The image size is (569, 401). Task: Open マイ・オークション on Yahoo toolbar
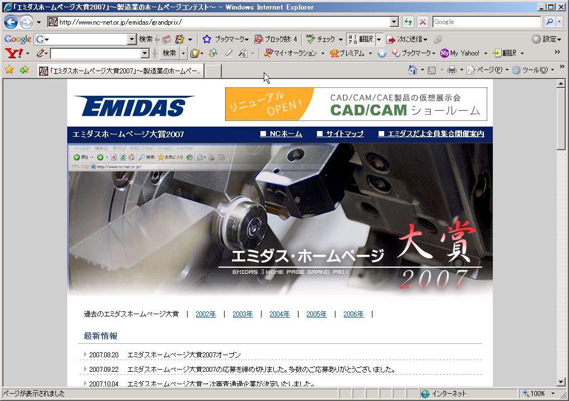point(290,53)
